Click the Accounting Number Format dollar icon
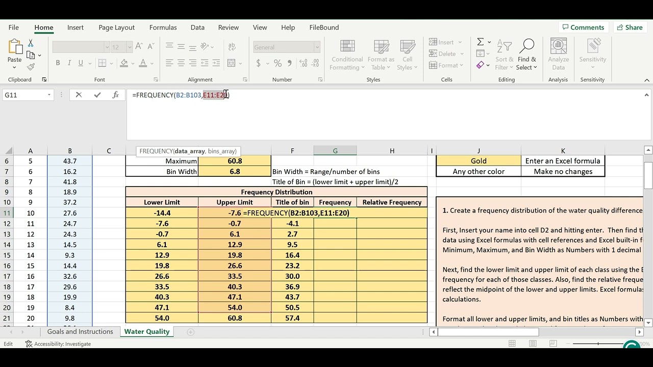Viewport: 653px width, 367px height. 259,63
